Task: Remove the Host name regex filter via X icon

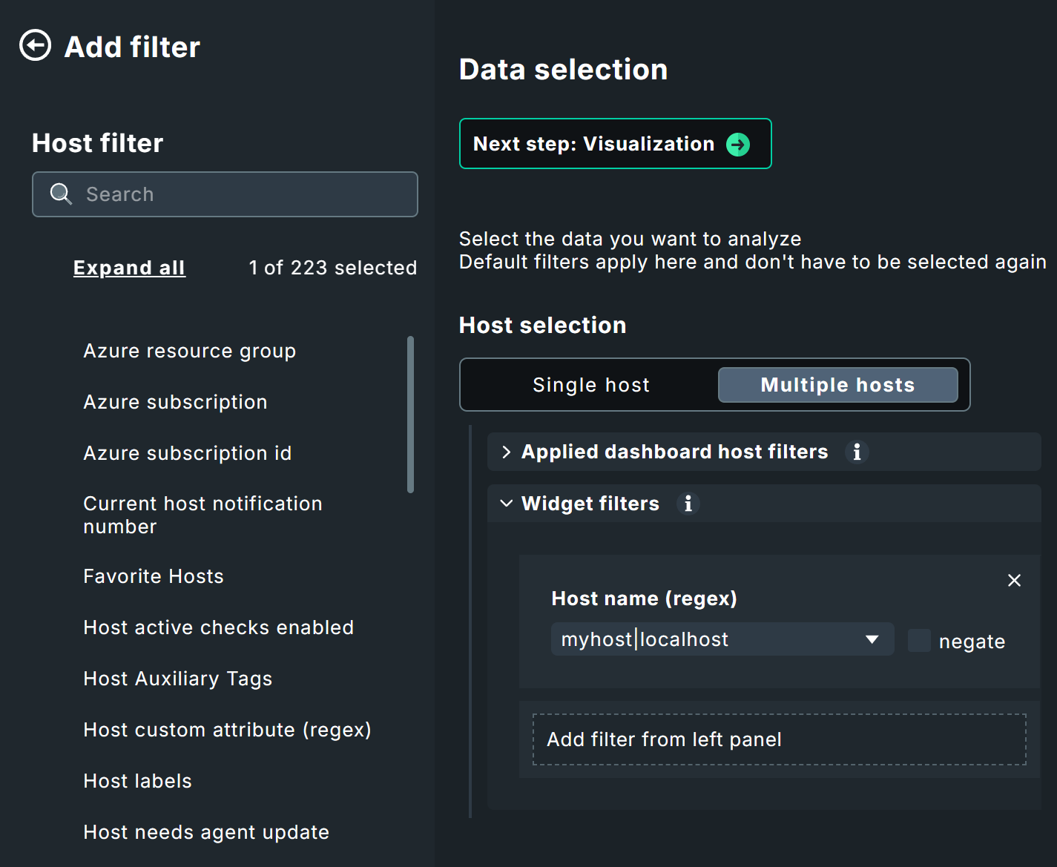Action: click(1014, 581)
